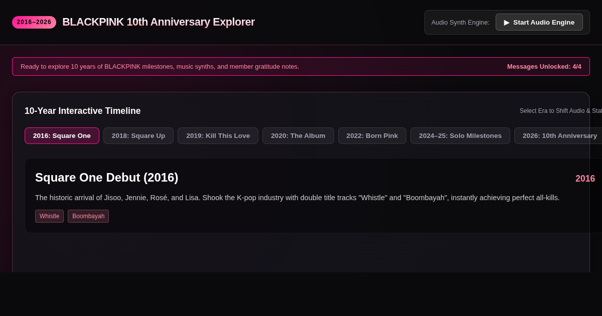Click the Square One Debut (2016) heading
602x316 pixels.
point(107,178)
